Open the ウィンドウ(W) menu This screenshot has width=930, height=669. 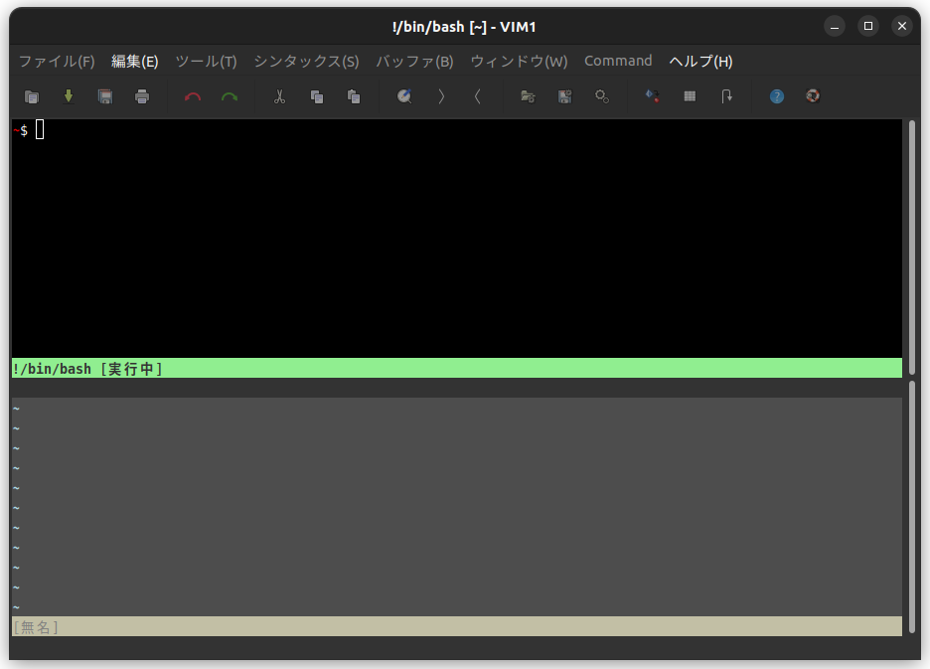coord(518,61)
